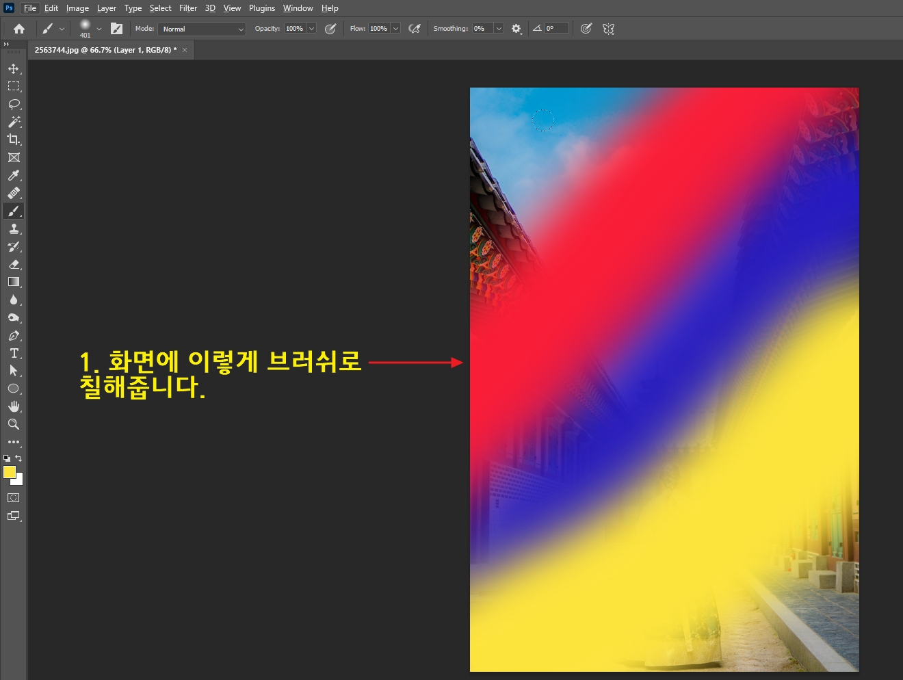Select the Magic Wand tool
The height and width of the screenshot is (680, 903).
(x=14, y=122)
